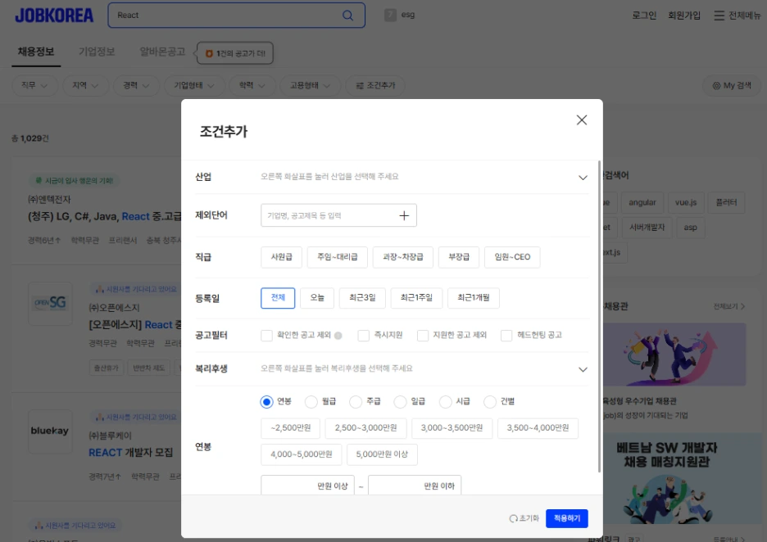Select the 임원~CEO position option
This screenshot has height=542, width=767.
(x=512, y=257)
